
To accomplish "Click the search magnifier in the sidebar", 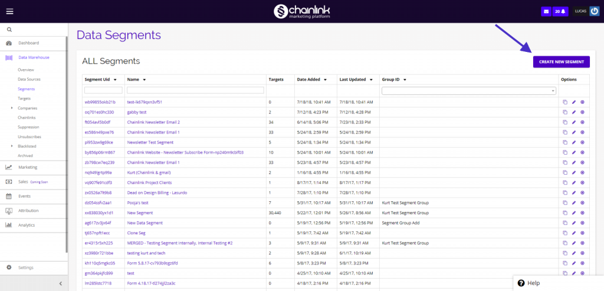I will tap(9, 29).
